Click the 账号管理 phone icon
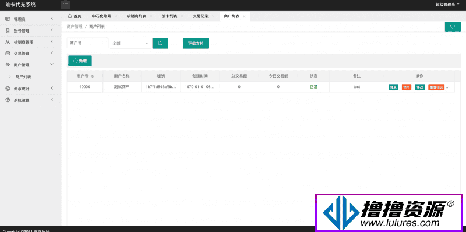Image resolution: width=466 pixels, height=232 pixels. [8, 30]
